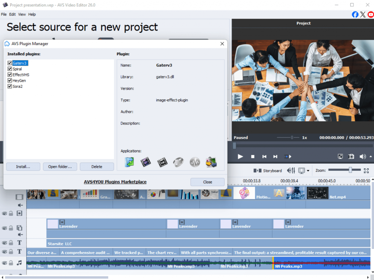Switch preview to full screen mode
Image resolution: width=374 pixels, height=280 pixels.
[340, 157]
